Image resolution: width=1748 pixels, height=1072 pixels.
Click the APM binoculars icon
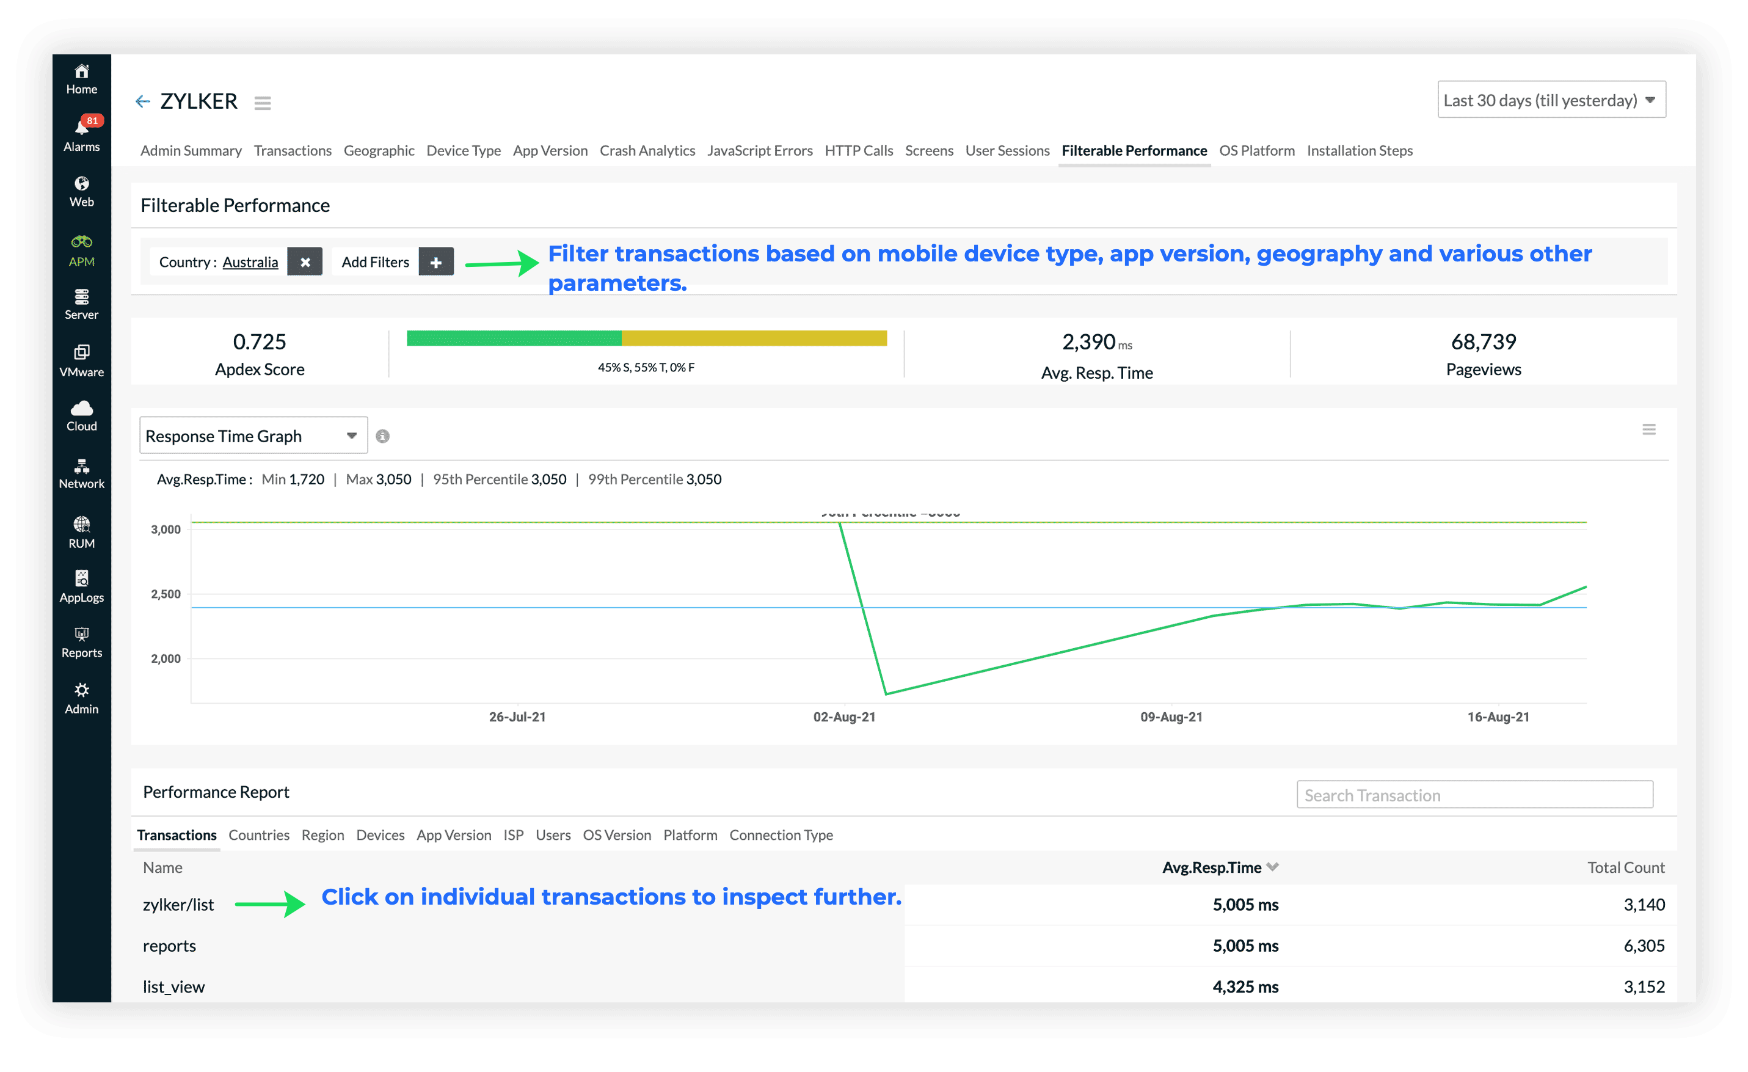[x=82, y=242]
